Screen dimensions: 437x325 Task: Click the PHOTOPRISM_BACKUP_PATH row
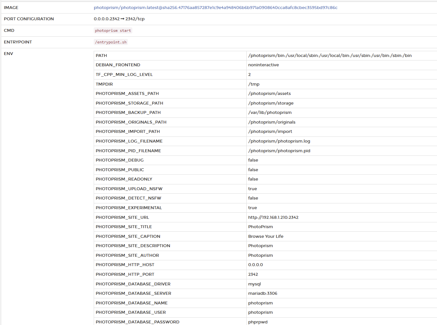click(x=129, y=112)
